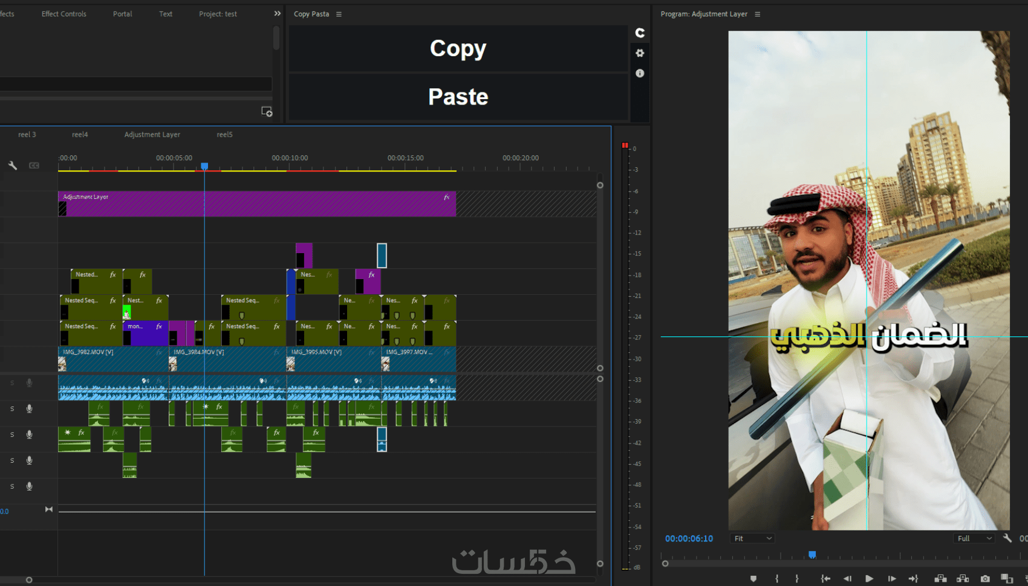Viewport: 1028px width, 586px height.
Task: Mark Out point in the Program monitor
Action: point(797,579)
